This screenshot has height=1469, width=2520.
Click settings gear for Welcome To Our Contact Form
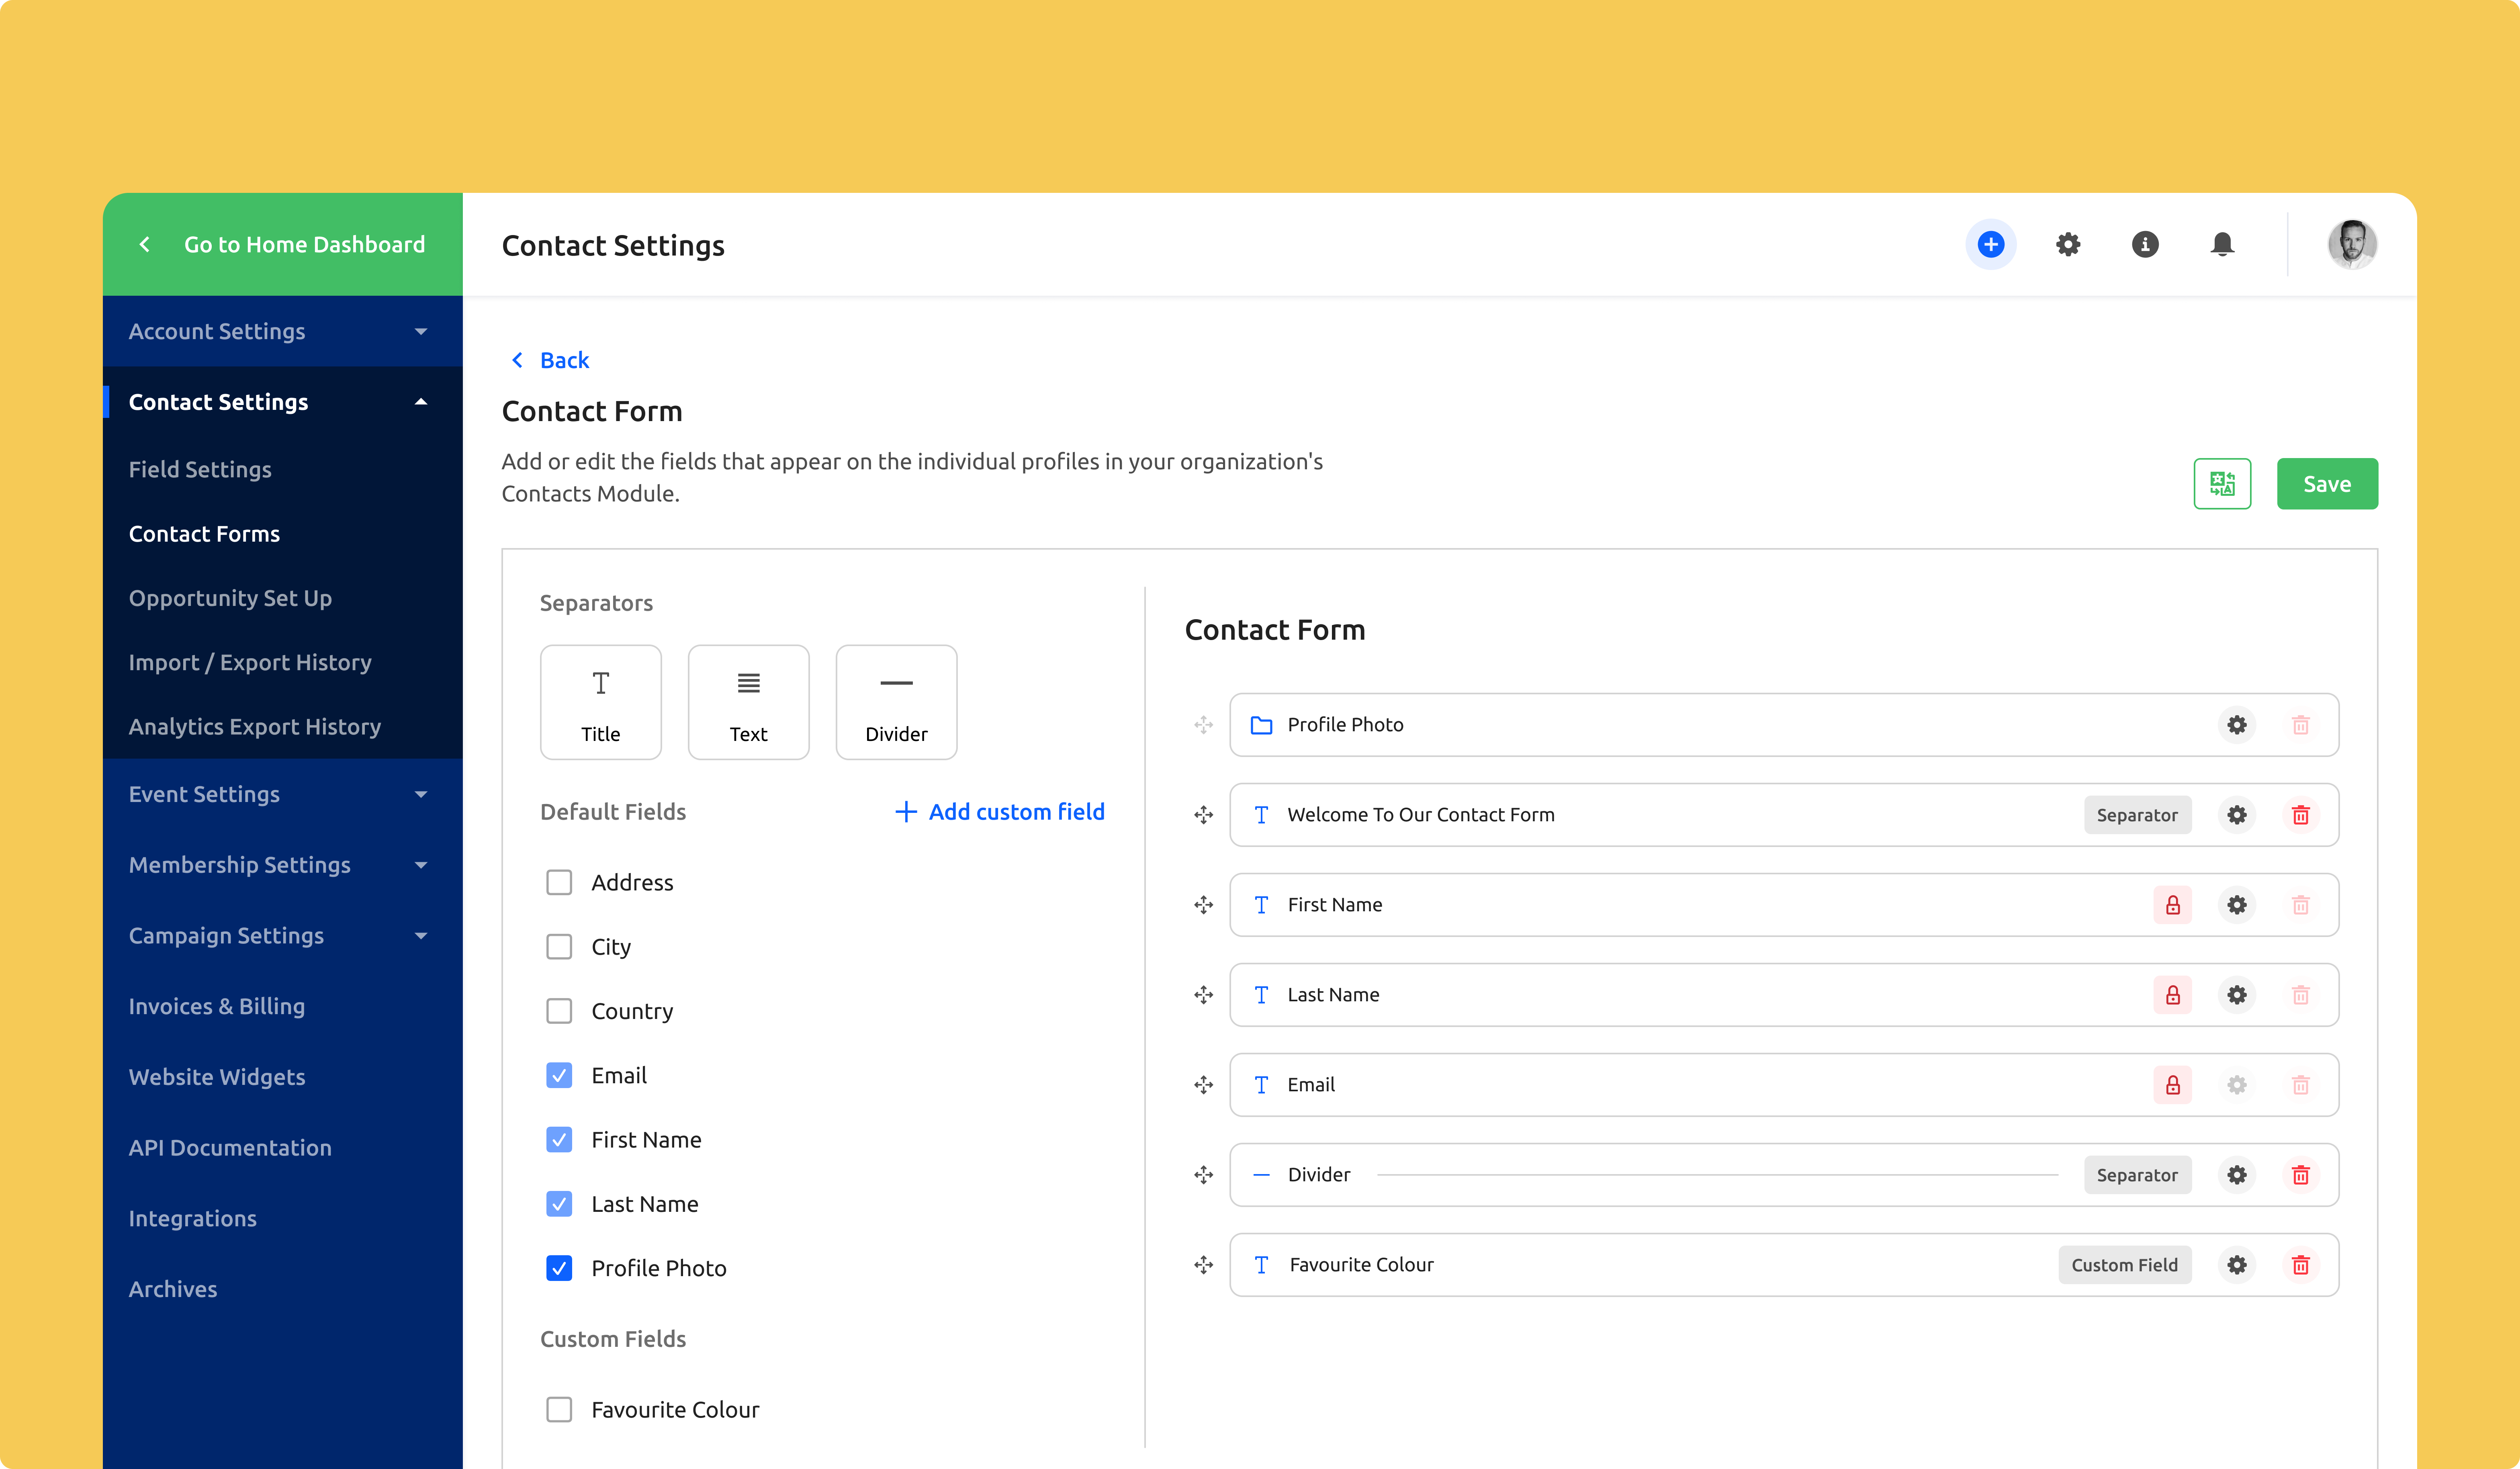pyautogui.click(x=2237, y=813)
